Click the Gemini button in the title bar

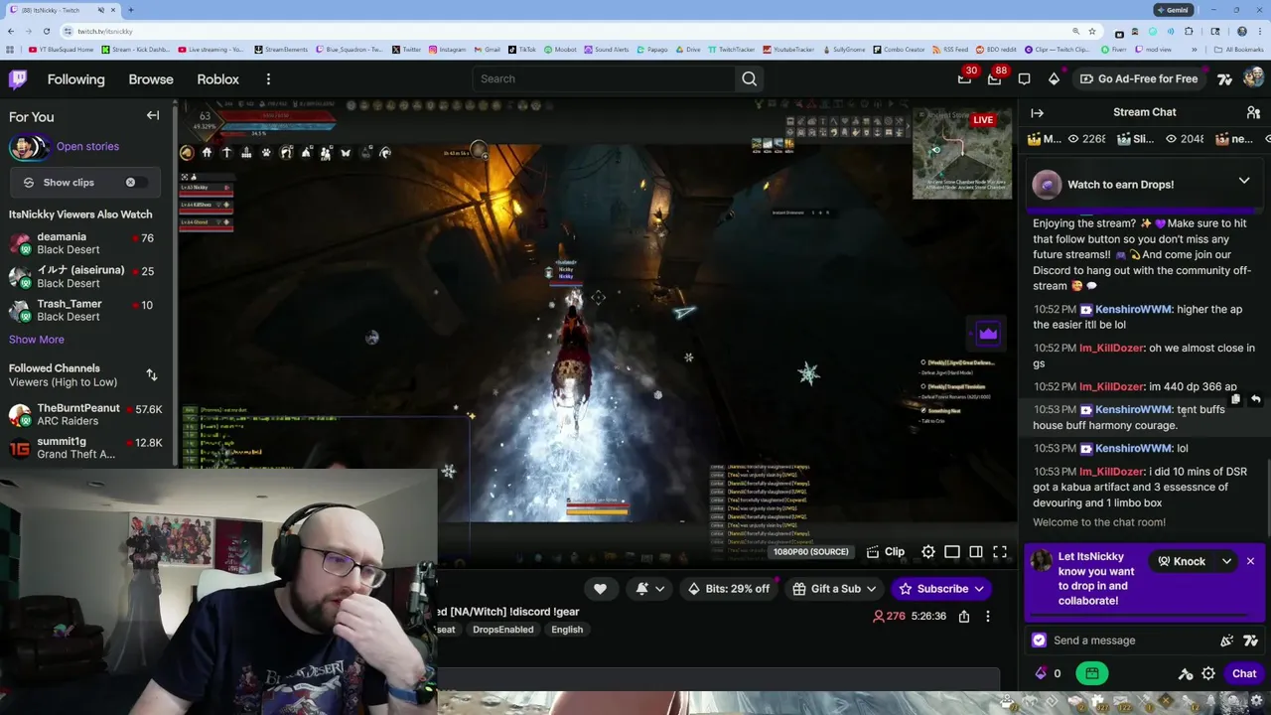[x=1173, y=10]
